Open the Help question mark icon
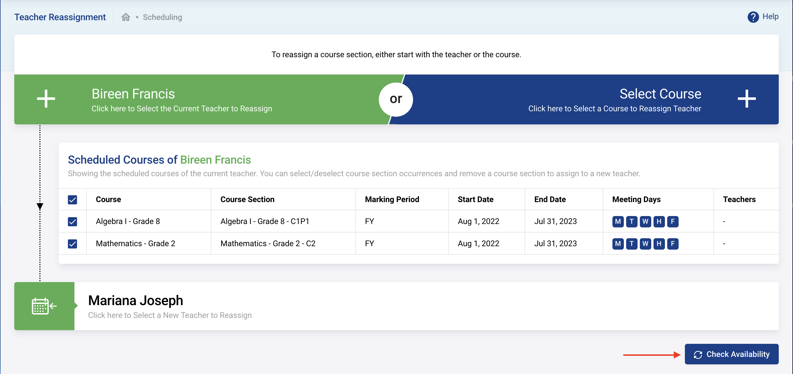Screen dimensions: 793x374 click(x=753, y=17)
